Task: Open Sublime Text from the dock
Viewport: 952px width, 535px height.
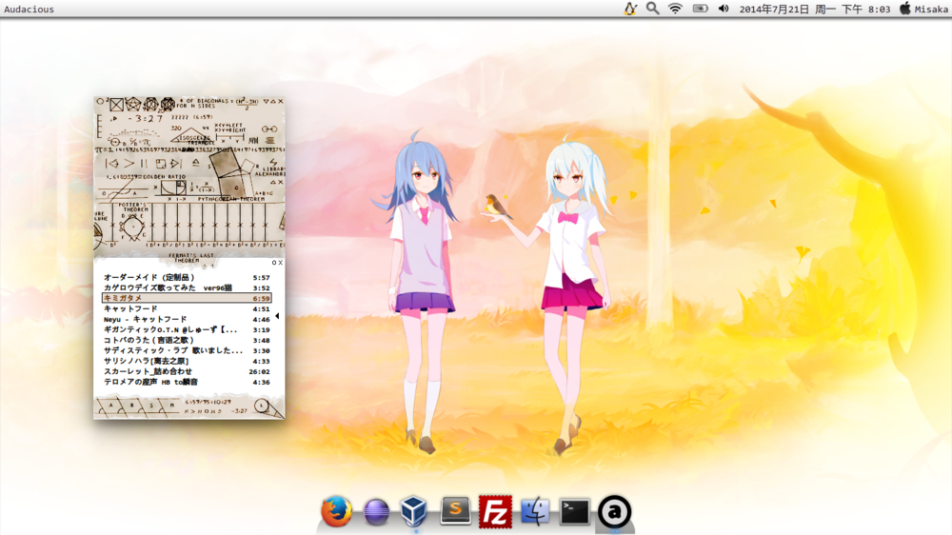Action: click(455, 511)
